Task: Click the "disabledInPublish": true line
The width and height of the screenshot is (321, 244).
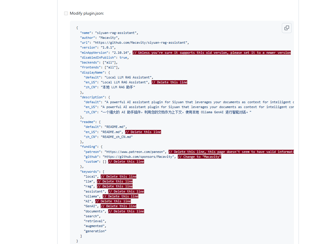Action: [x=104, y=57]
